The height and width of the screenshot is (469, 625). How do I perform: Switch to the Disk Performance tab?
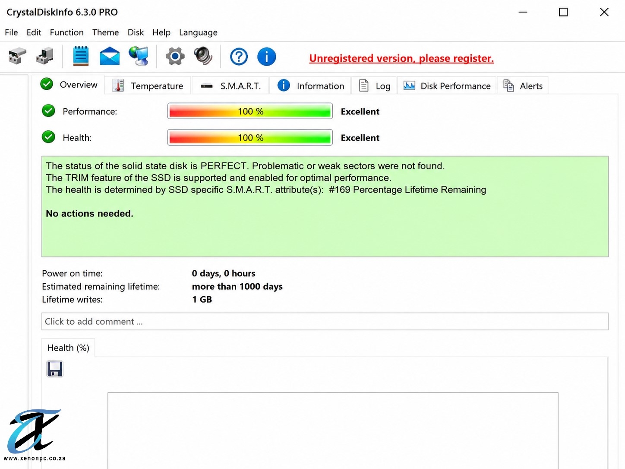(447, 86)
